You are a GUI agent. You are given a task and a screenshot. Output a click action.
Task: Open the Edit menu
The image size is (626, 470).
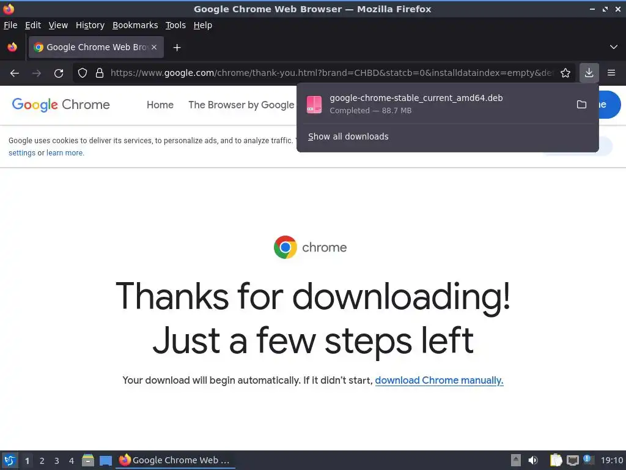point(33,25)
